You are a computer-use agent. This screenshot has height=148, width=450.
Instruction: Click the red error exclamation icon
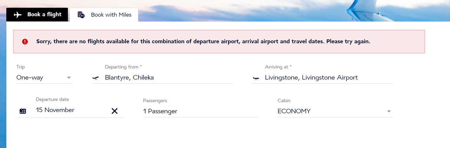(x=25, y=41)
